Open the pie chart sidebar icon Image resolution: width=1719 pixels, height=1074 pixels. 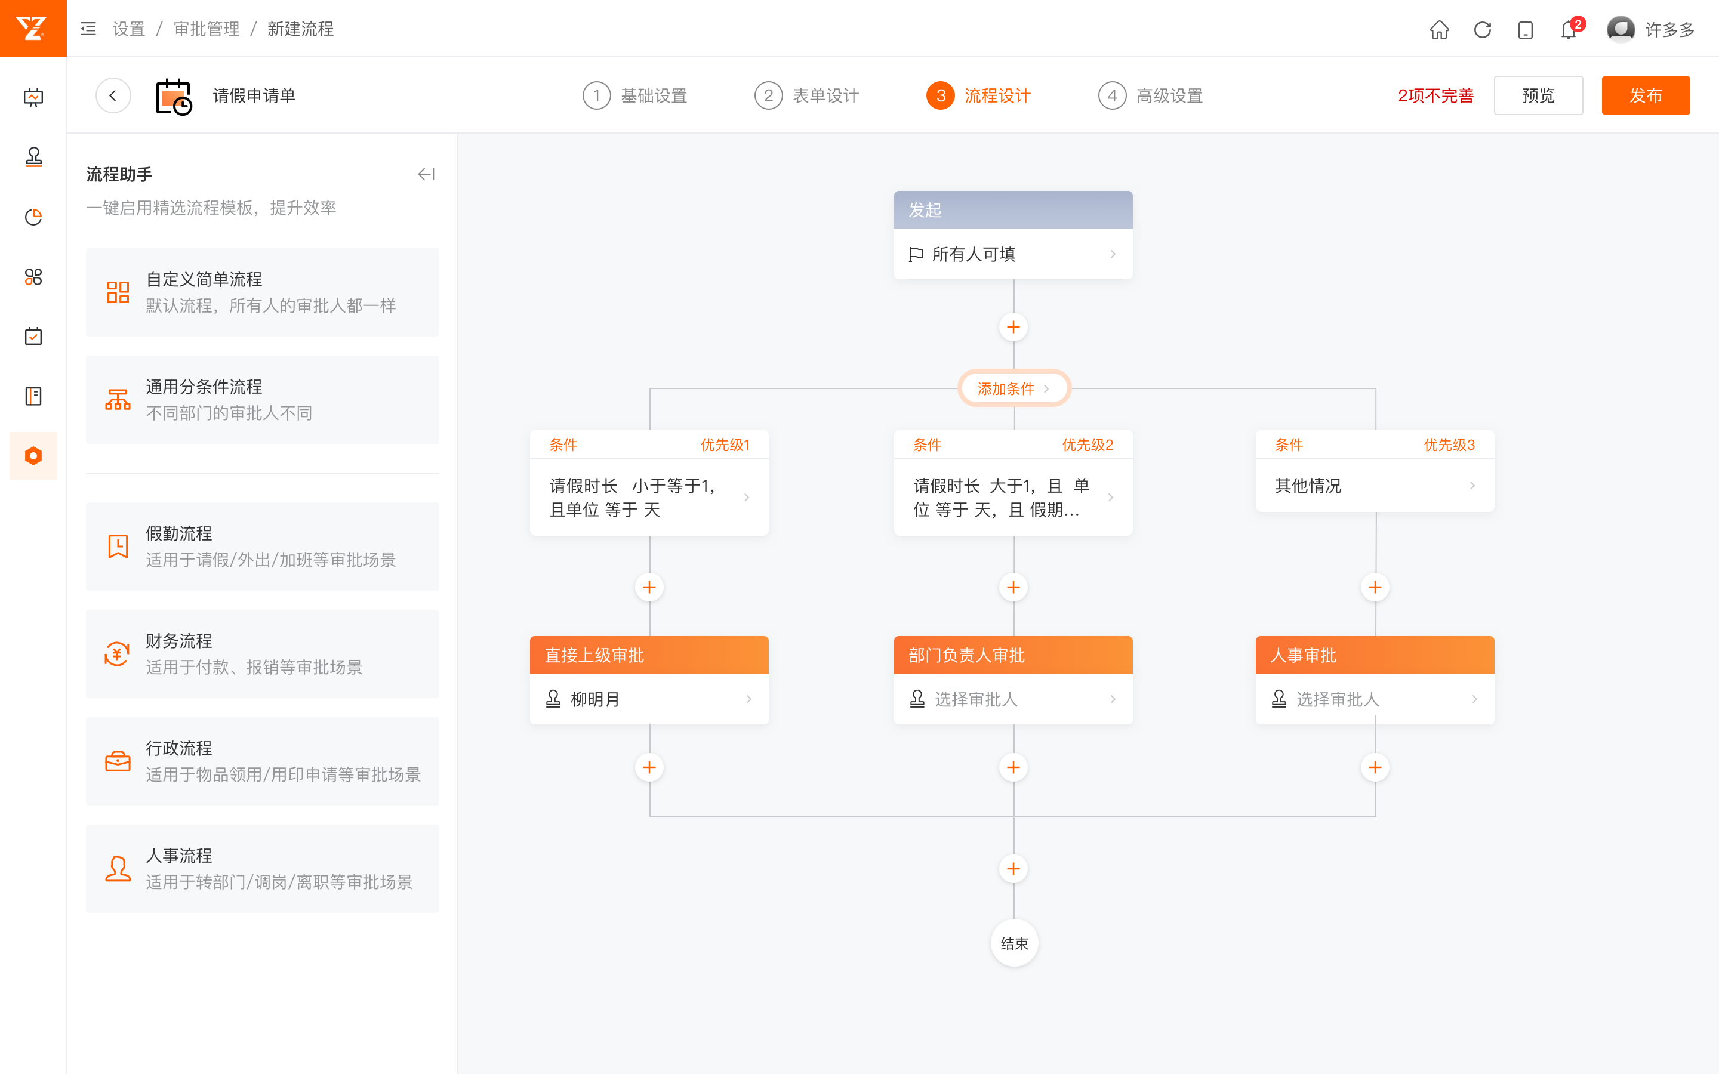33,217
